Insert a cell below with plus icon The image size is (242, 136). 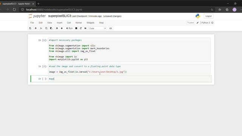[36, 28]
